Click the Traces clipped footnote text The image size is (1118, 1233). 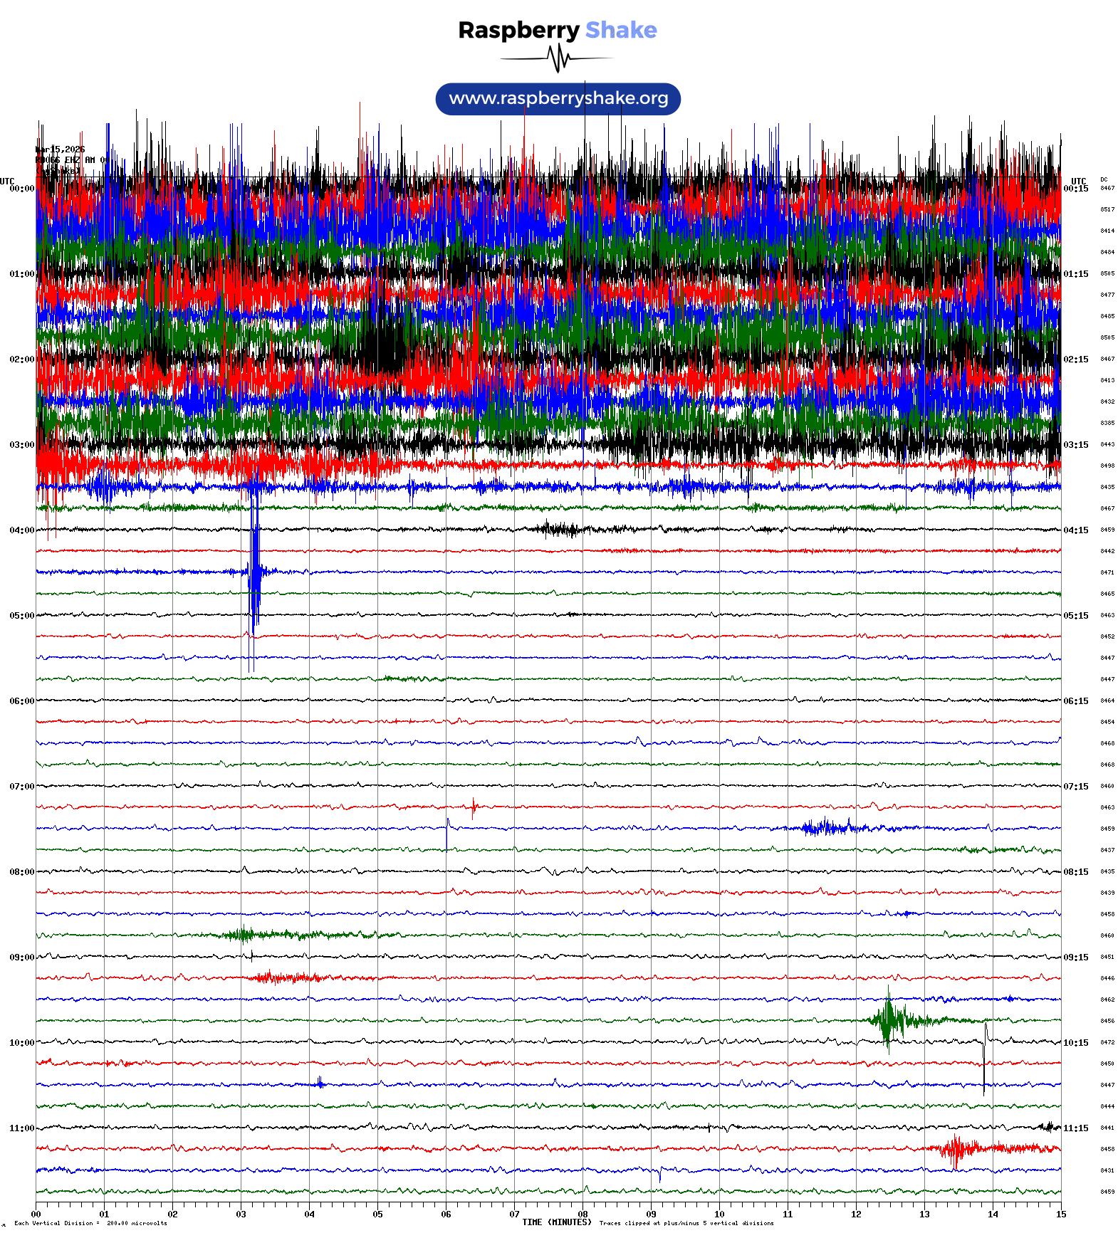(x=686, y=1223)
